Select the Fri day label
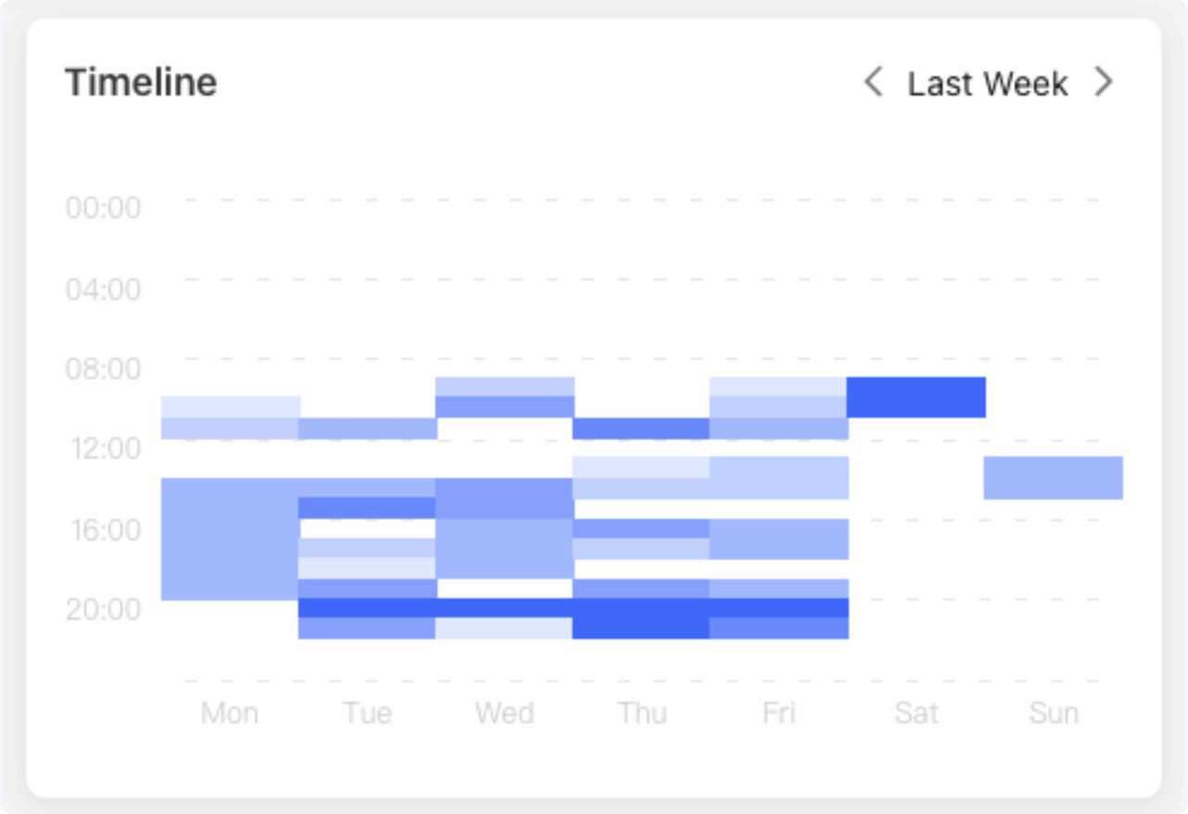This screenshot has width=1188, height=814. [x=779, y=713]
